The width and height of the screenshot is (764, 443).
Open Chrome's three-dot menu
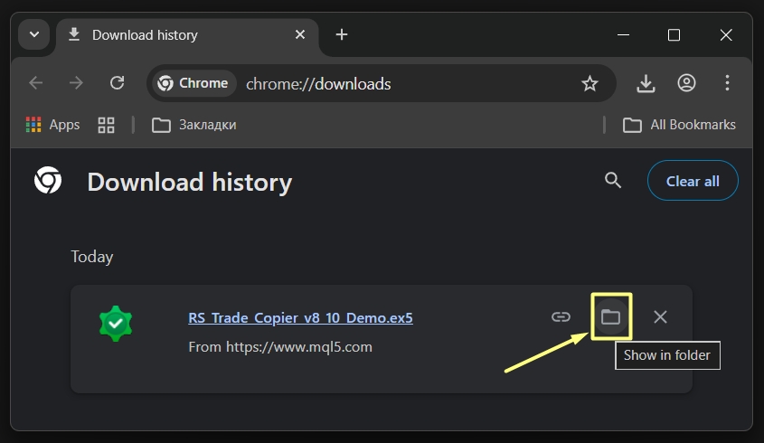pyautogui.click(x=727, y=83)
